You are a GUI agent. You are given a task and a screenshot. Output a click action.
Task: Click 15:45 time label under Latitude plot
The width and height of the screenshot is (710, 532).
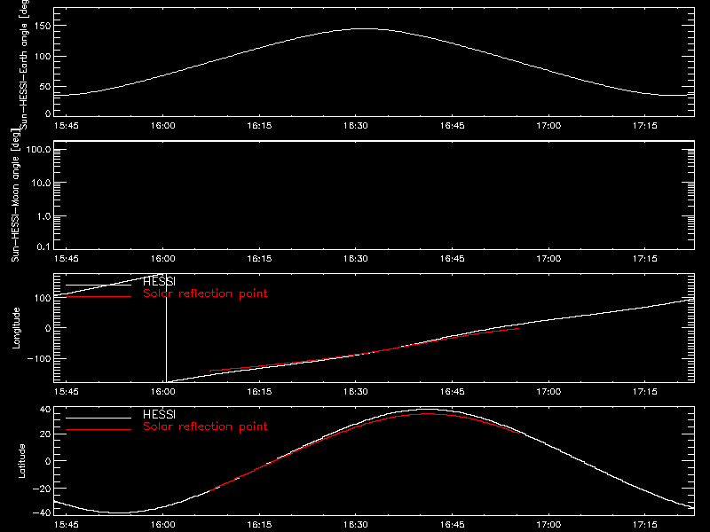[66, 525]
